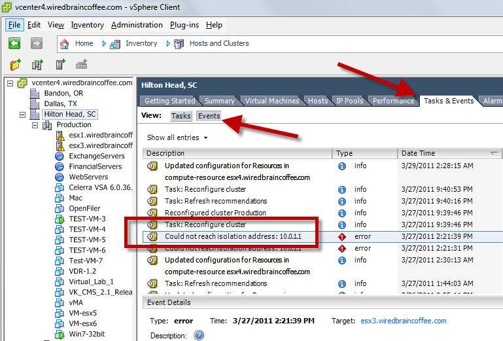
Task: Click the New Folder toolbar icon
Action: tap(16, 65)
